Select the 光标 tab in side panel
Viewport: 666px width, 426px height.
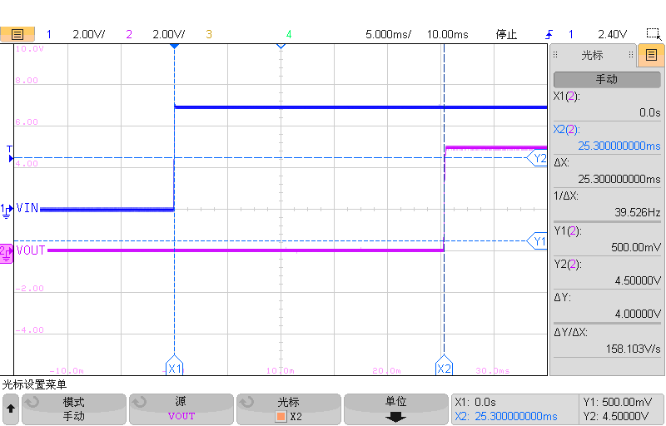click(592, 55)
